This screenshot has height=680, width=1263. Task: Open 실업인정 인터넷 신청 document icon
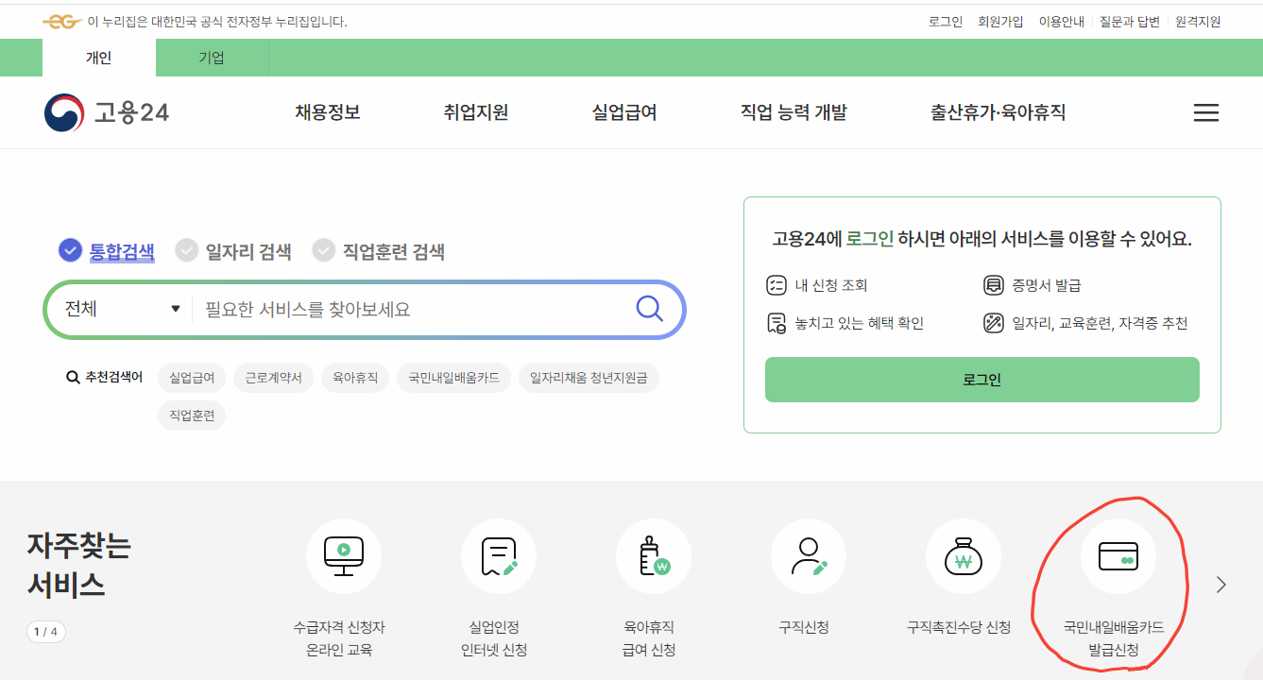coord(499,555)
